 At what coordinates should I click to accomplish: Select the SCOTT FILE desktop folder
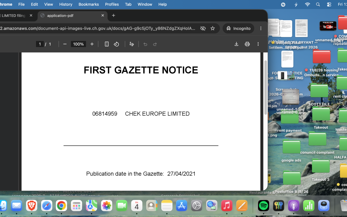click(x=319, y=91)
